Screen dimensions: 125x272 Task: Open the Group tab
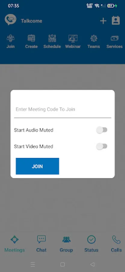coord(66,244)
